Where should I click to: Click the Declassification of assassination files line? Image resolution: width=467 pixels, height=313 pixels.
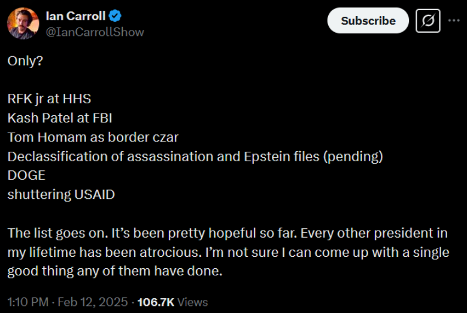(x=195, y=156)
